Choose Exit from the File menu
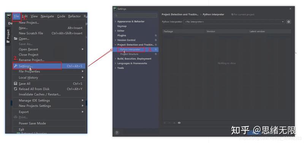 point(21,129)
